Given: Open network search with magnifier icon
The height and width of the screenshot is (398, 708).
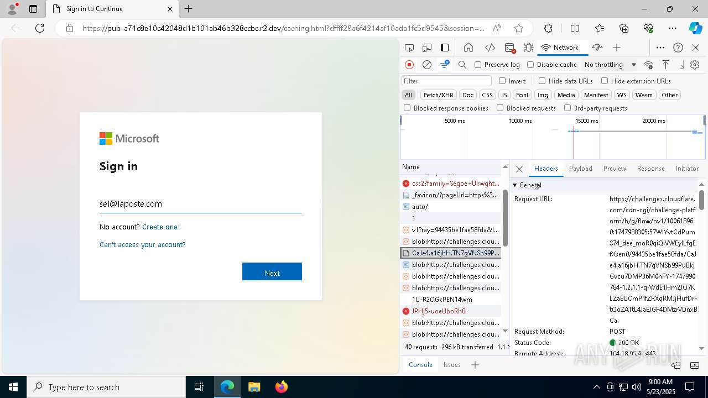Looking at the screenshot, I should [x=462, y=65].
